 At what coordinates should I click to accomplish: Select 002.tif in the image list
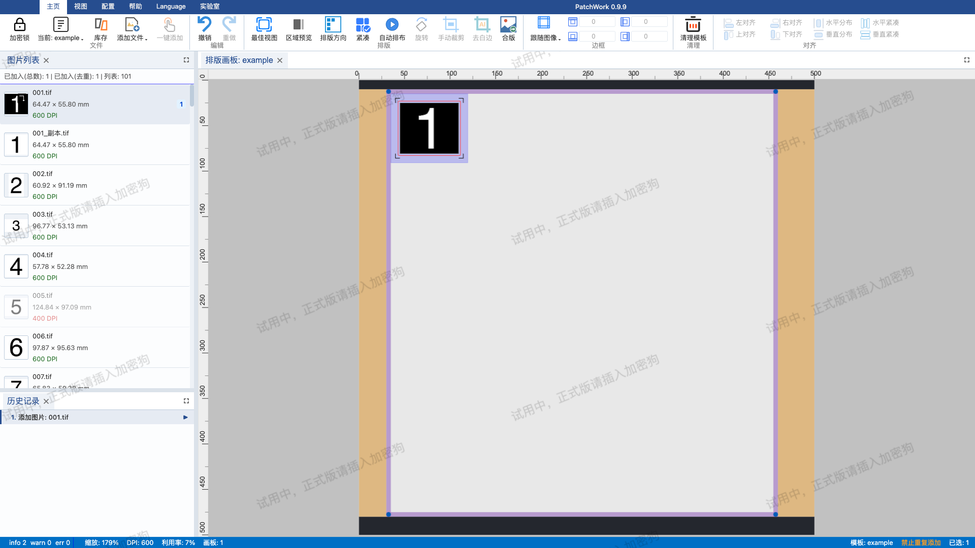95,185
